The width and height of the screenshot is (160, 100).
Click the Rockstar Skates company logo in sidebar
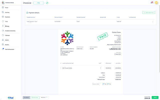(x=3, y=3)
